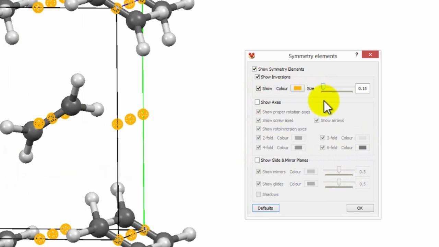Toggle Show screw axes checkbox
439x247 pixels.
tap(258, 120)
